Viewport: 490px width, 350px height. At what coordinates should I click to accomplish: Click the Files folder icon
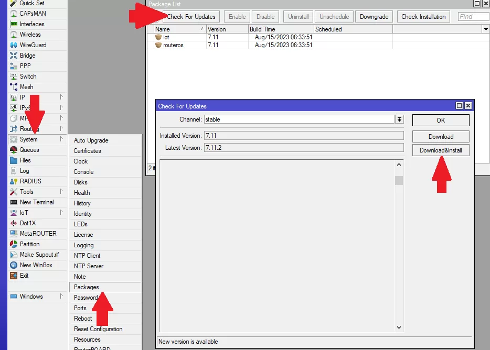14,160
